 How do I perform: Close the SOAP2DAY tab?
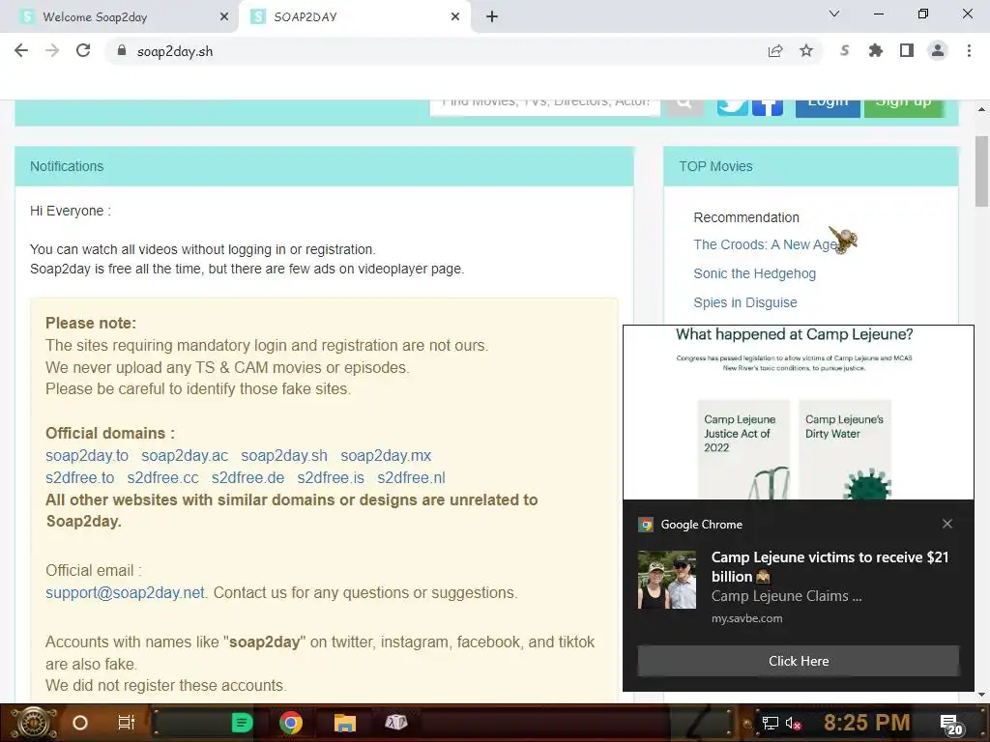pos(455,17)
